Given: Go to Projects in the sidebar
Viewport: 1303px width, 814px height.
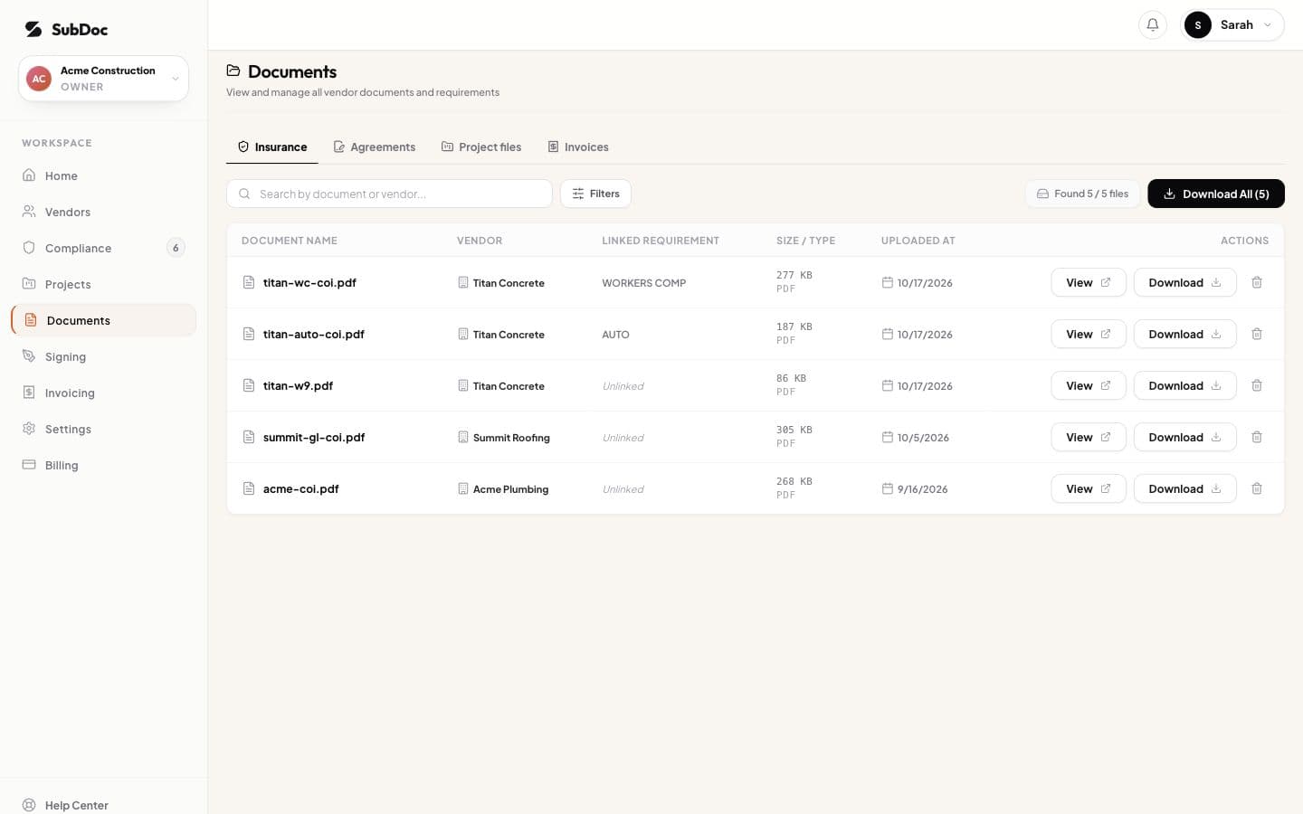Looking at the screenshot, I should (x=103, y=284).
